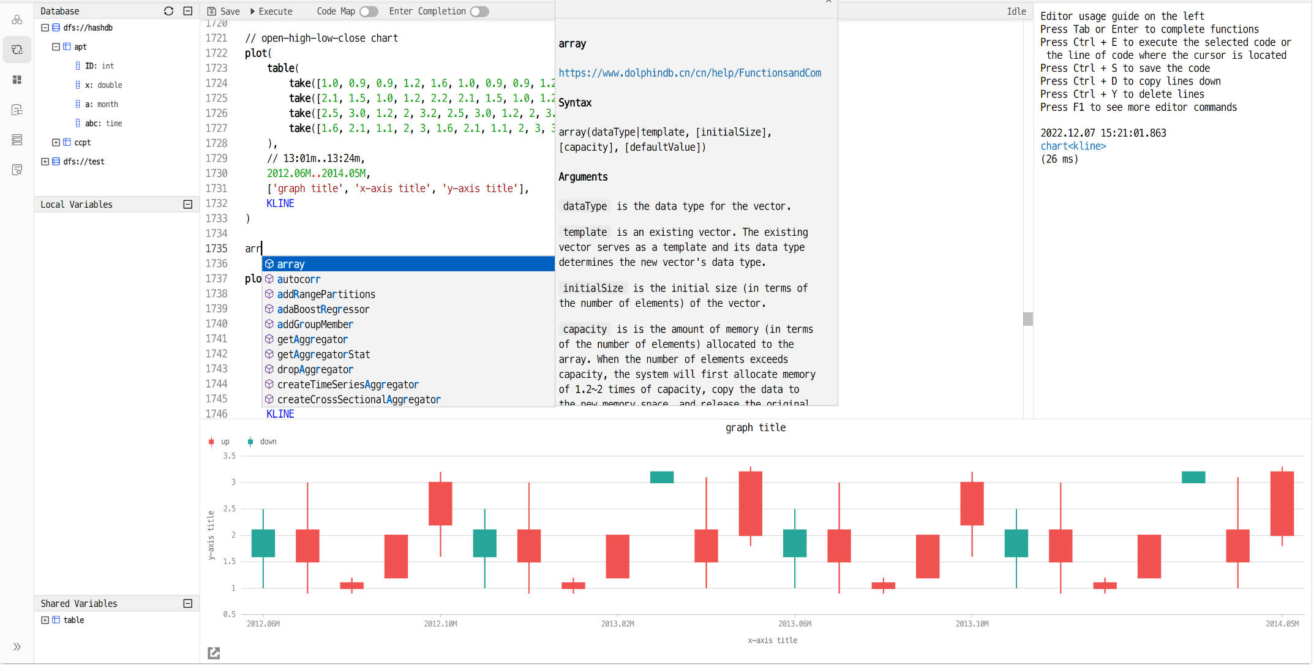Click the array suggestion cube icon
Viewport: 1314px width, 670px height.
coord(269,264)
